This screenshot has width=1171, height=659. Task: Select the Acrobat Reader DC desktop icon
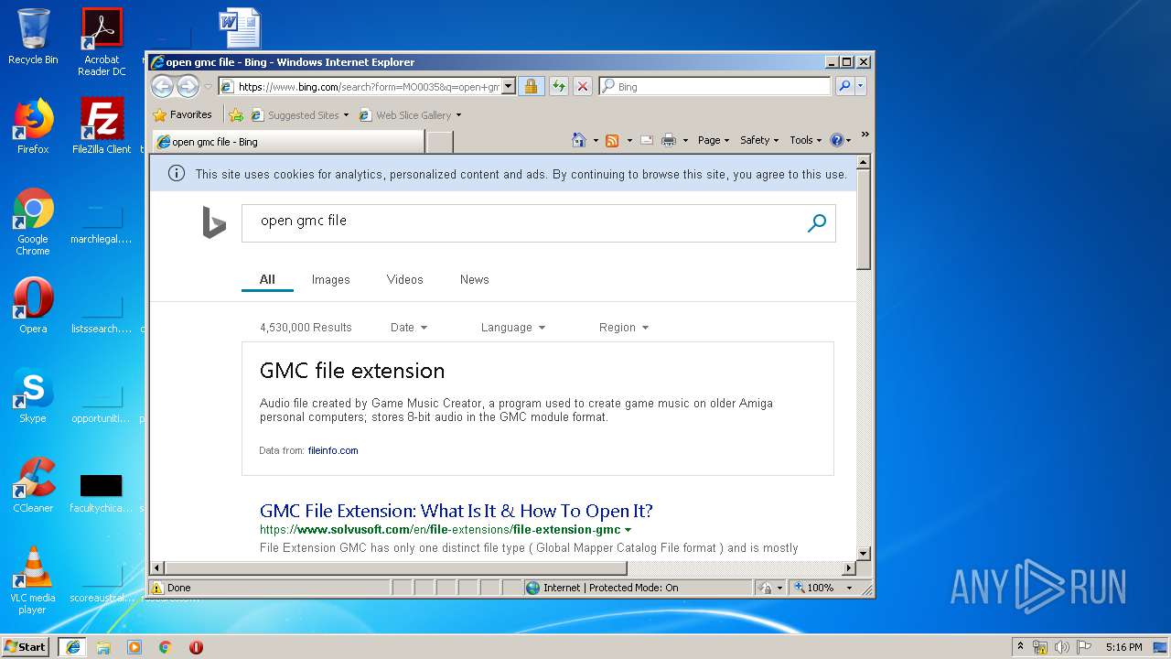(x=102, y=42)
